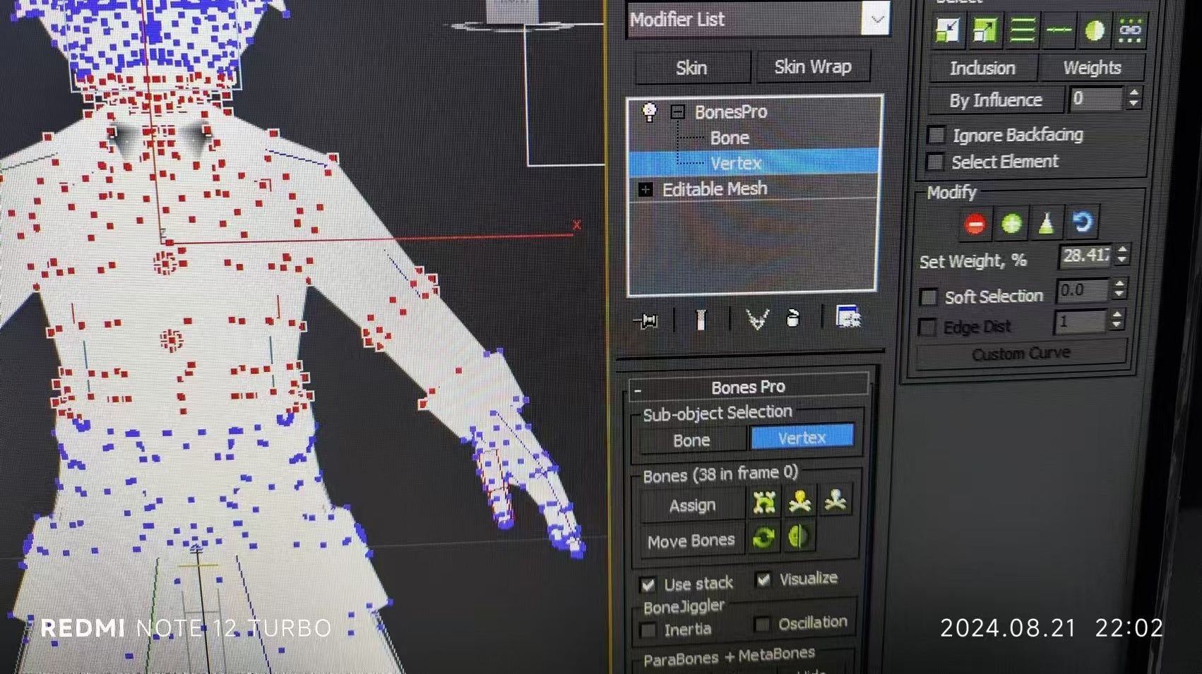Toggle the BonesPro modifier lightbulb

tap(649, 112)
